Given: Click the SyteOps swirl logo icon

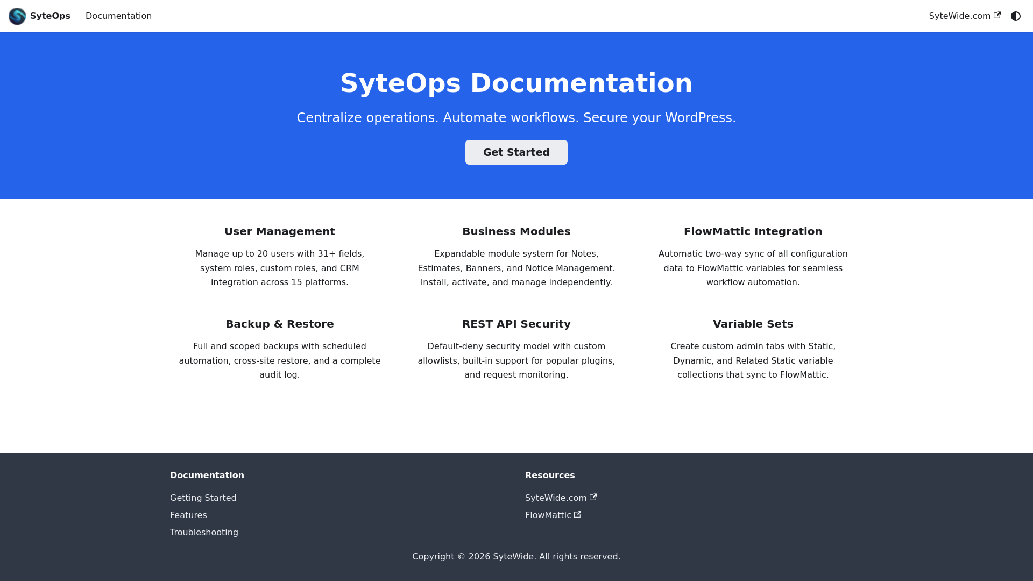Looking at the screenshot, I should [x=17, y=16].
